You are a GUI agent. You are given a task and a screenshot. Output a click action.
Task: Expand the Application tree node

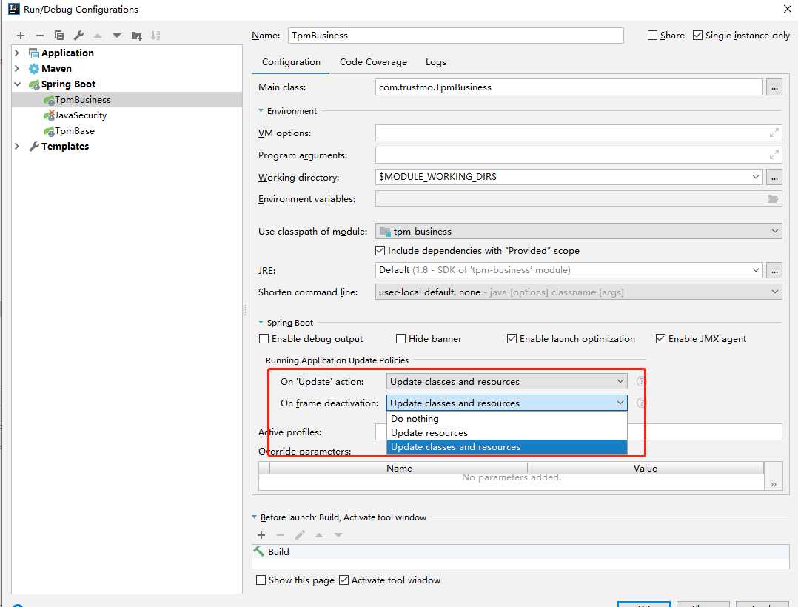pyautogui.click(x=17, y=53)
